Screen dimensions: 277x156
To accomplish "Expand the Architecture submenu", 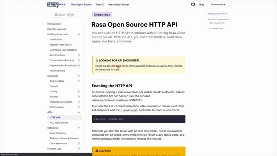I will click(x=79, y=107).
